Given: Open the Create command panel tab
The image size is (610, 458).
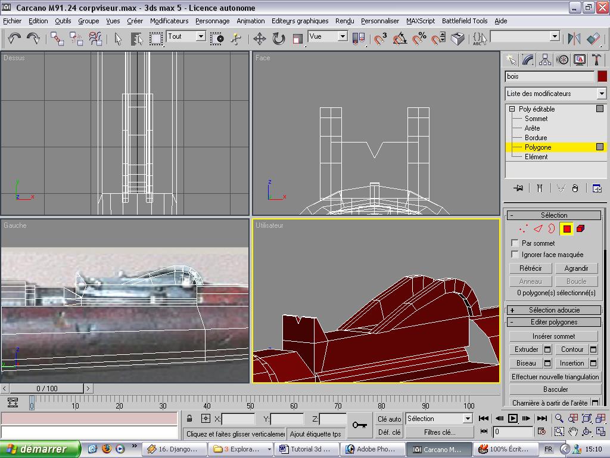Looking at the screenshot, I should [x=511, y=60].
